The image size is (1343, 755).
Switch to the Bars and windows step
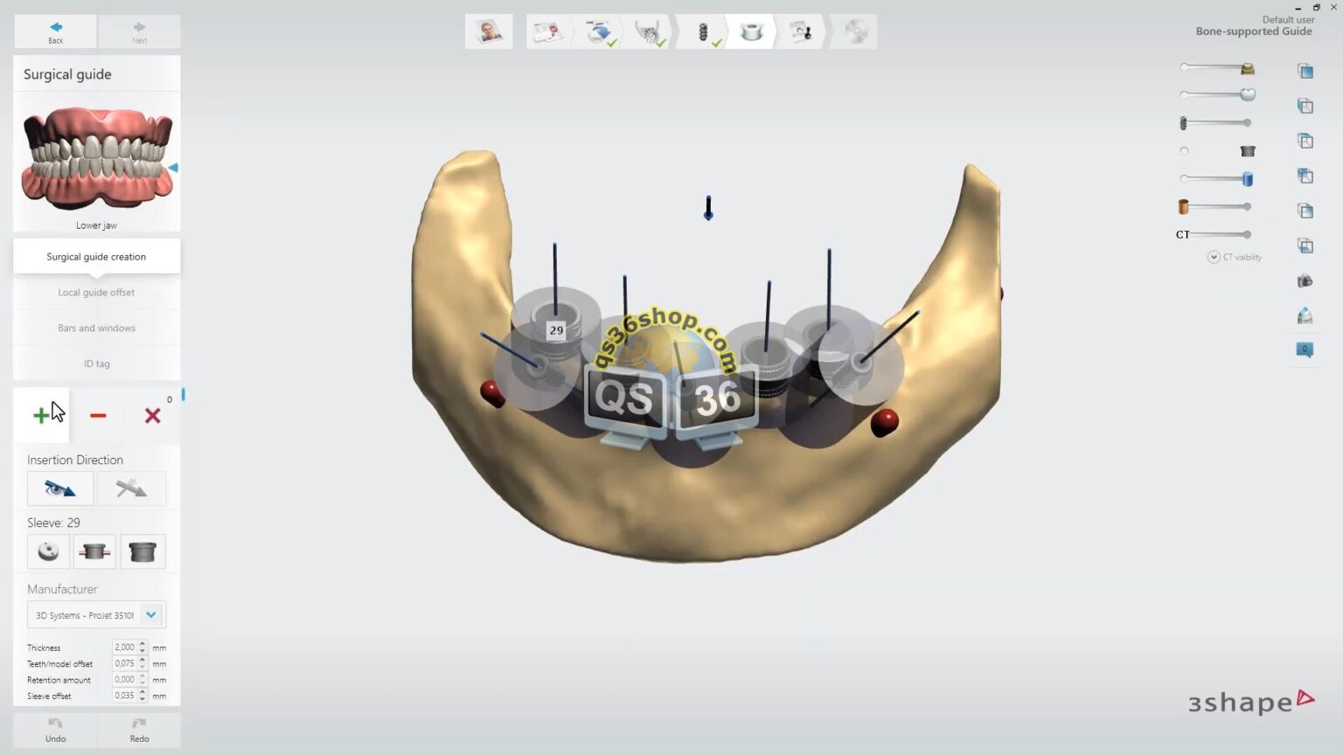(96, 327)
